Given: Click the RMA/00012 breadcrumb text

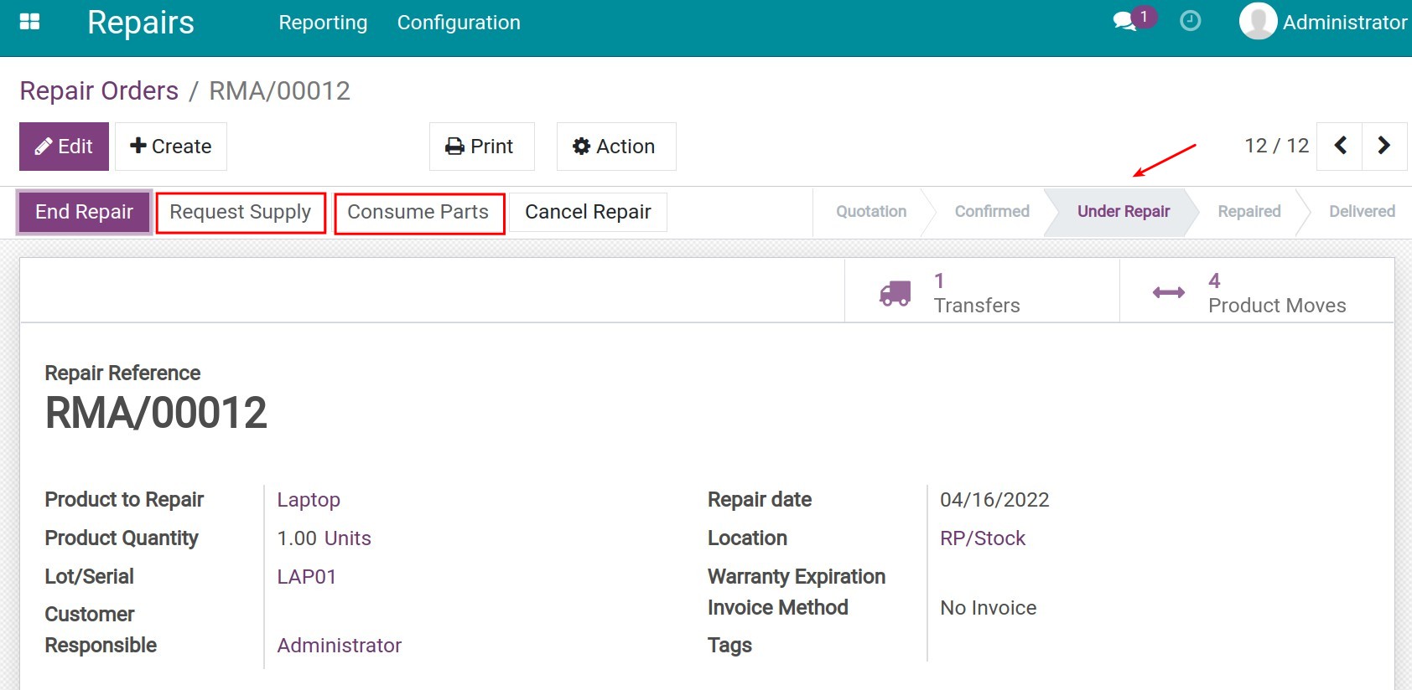Looking at the screenshot, I should tap(279, 90).
